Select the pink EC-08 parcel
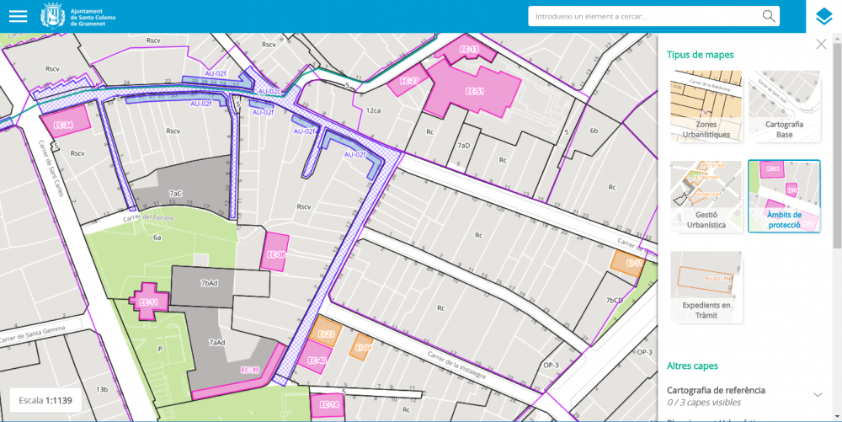Image resolution: width=842 pixels, height=422 pixels. (x=275, y=254)
